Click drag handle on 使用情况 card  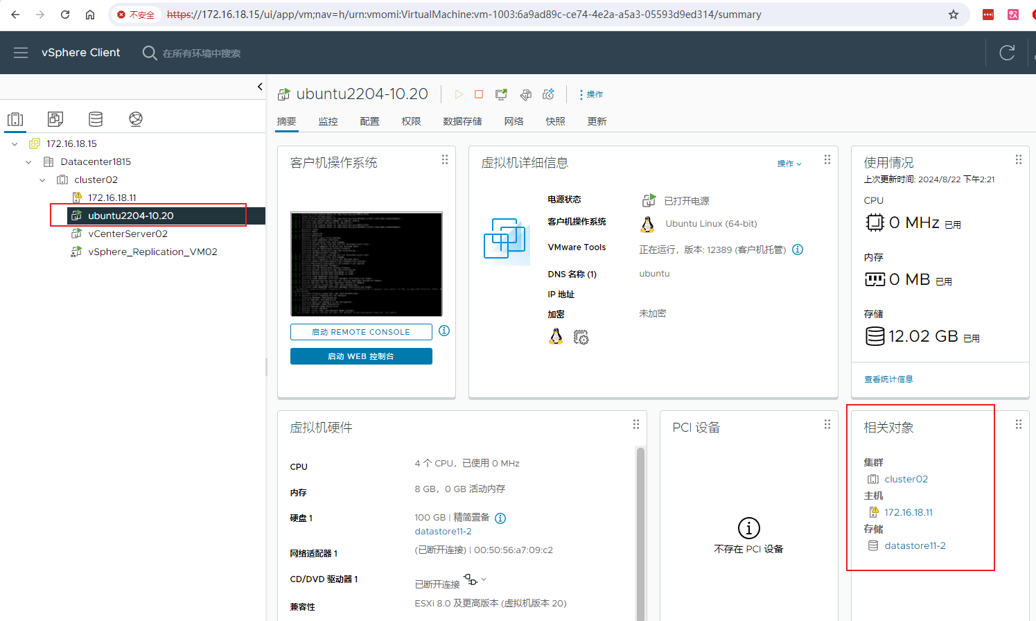pos(1019,159)
